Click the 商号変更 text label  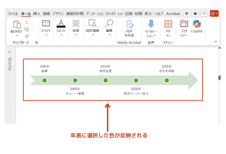point(105,71)
